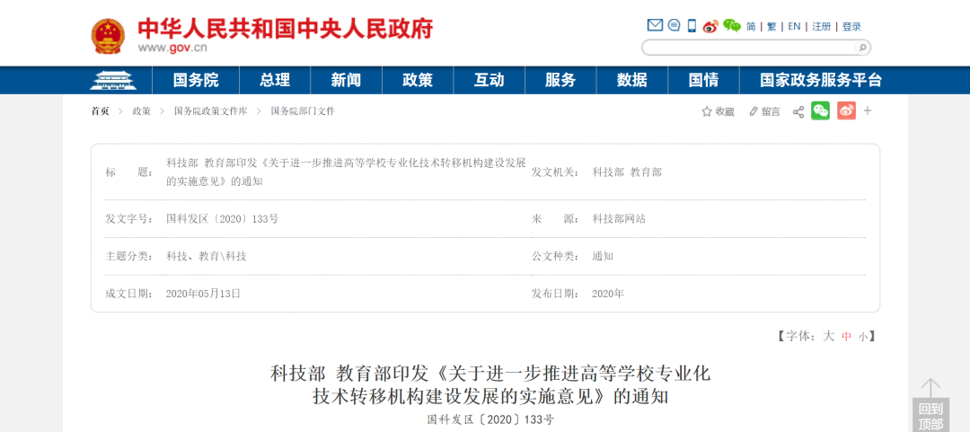970x432 pixels.
Task: Switch to simplified Chinese 简
Action: tap(751, 27)
